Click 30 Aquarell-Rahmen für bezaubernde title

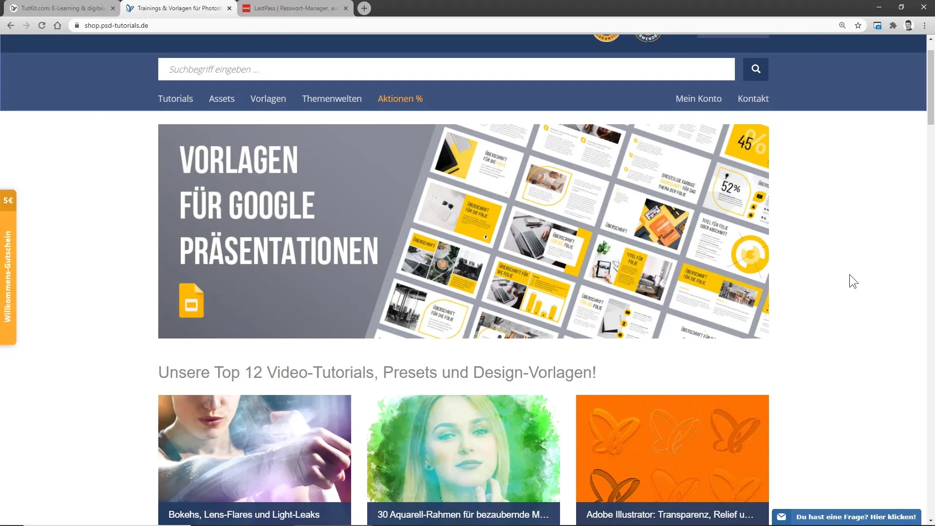coord(463,514)
